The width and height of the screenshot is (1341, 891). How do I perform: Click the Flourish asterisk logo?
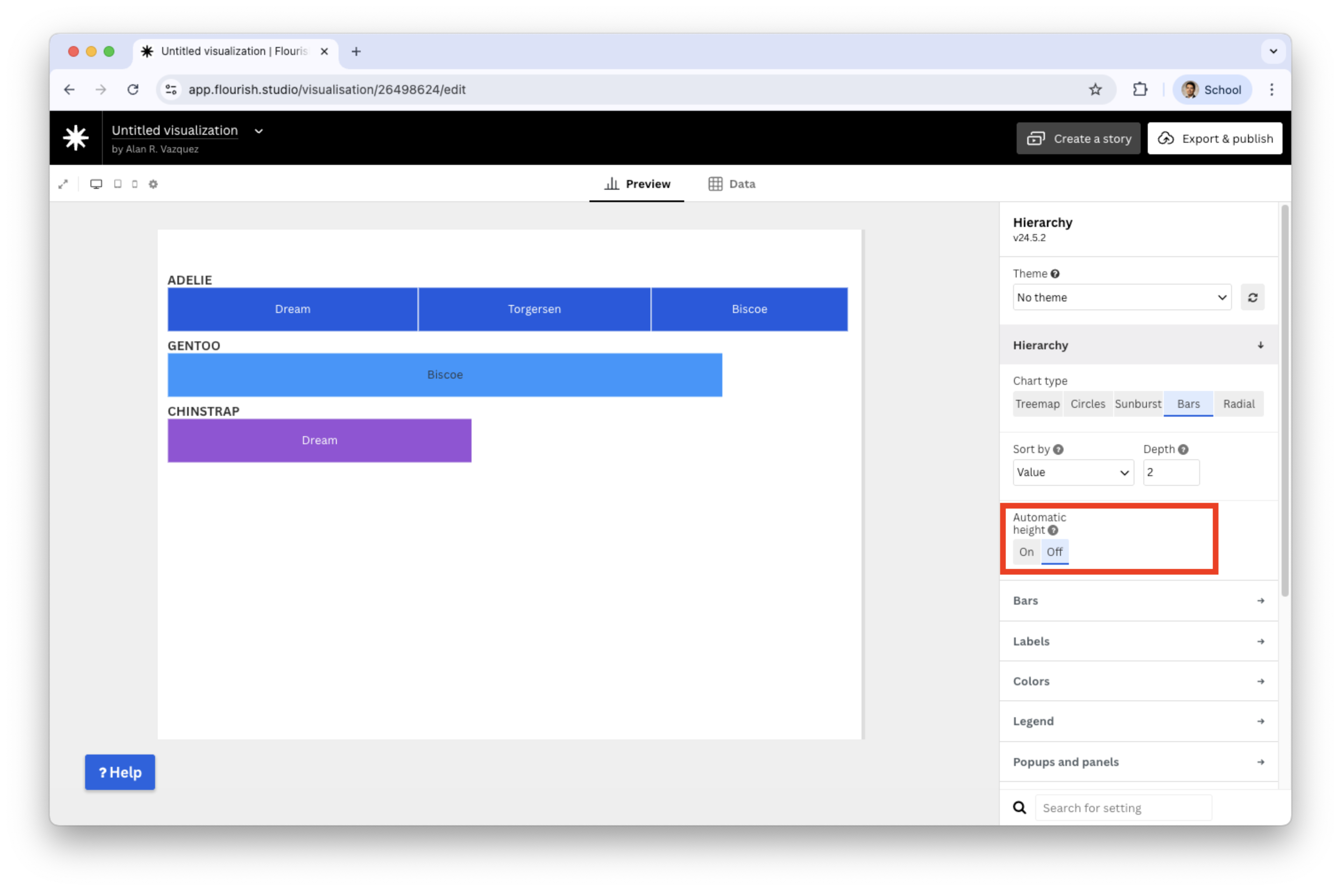75,138
